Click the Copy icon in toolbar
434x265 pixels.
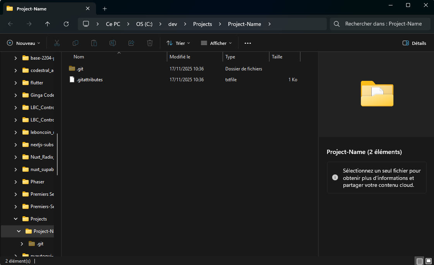click(x=75, y=43)
